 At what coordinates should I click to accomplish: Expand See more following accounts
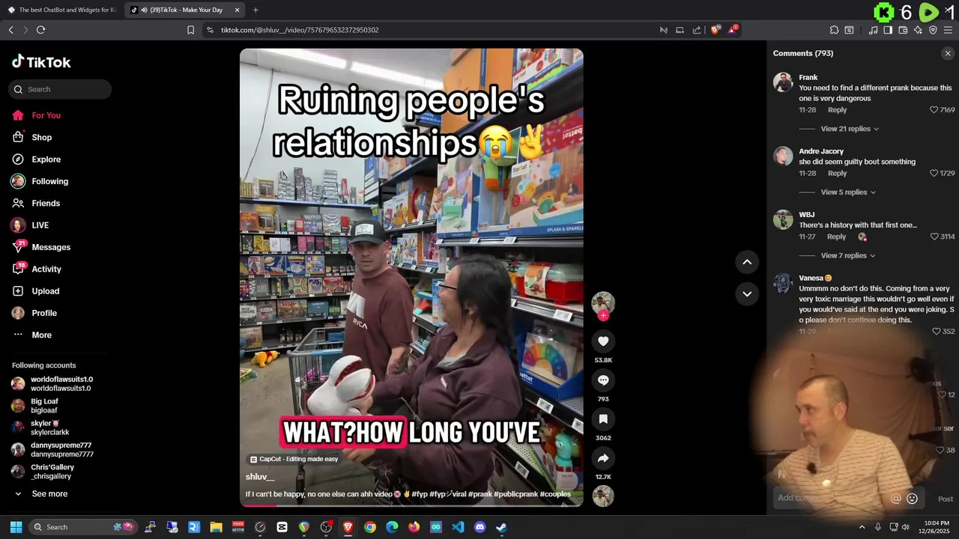click(49, 494)
